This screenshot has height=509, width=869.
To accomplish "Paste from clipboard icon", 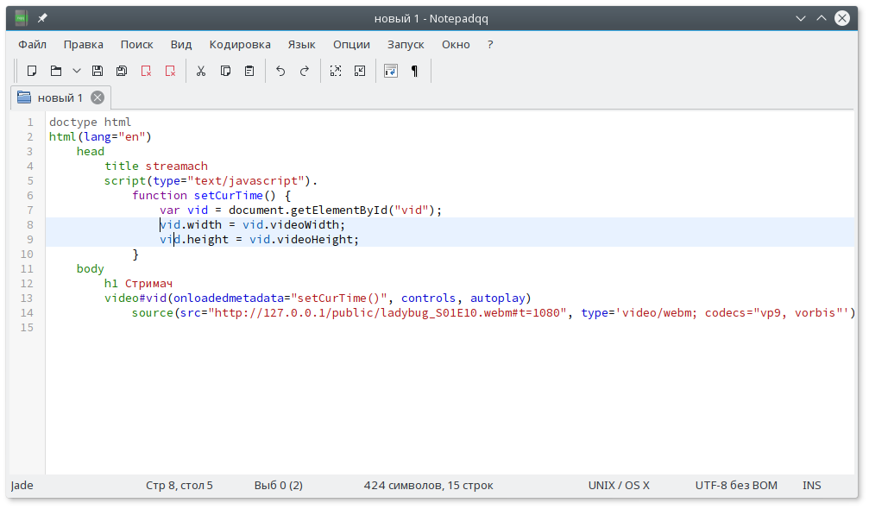I will (249, 71).
